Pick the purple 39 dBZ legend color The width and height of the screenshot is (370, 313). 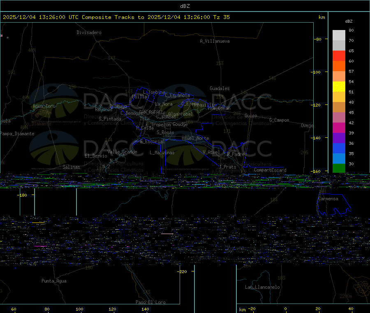click(339, 138)
